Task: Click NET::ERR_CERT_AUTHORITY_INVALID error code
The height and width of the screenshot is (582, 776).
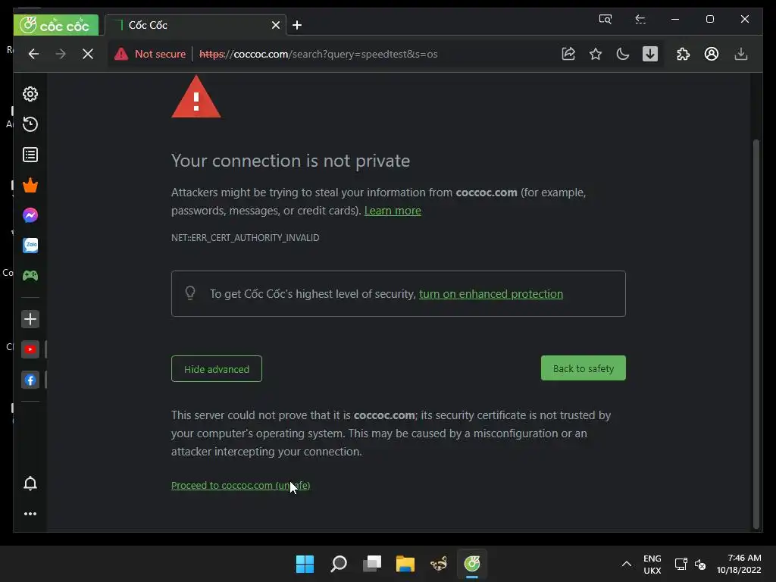Action: point(245,238)
